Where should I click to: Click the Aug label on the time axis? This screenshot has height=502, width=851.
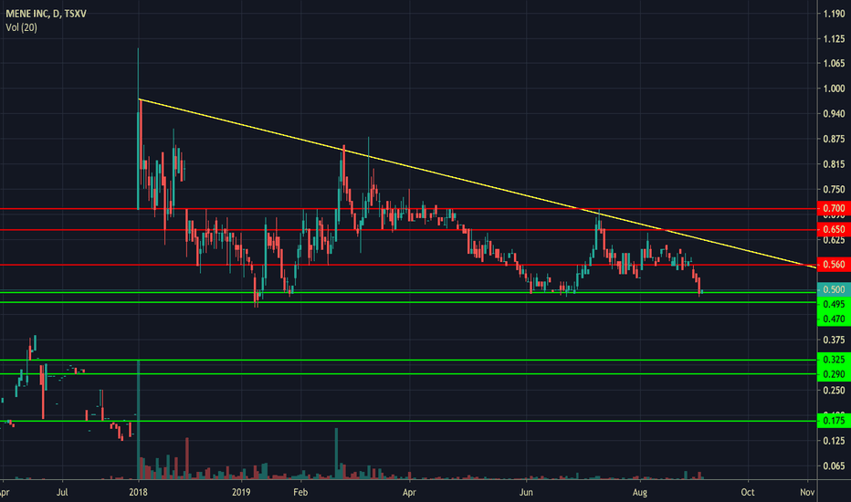pyautogui.click(x=640, y=492)
